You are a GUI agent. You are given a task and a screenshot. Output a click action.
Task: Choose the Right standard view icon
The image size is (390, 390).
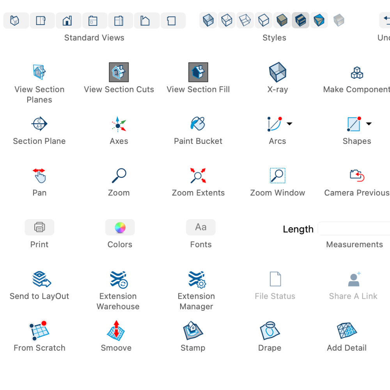click(x=94, y=20)
